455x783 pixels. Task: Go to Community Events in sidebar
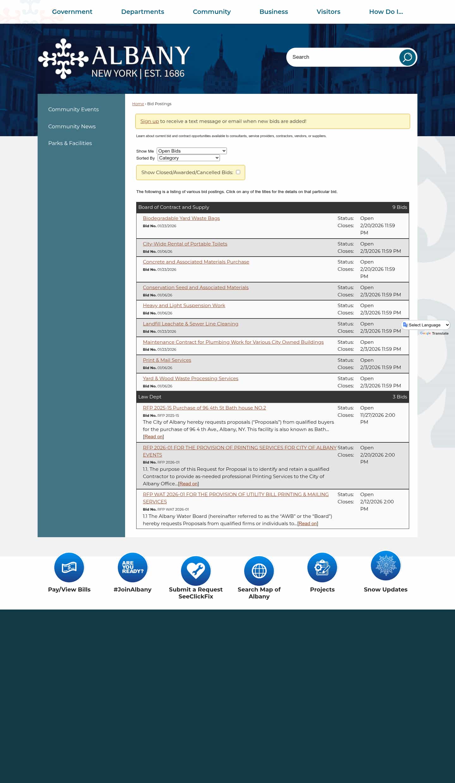(x=73, y=109)
